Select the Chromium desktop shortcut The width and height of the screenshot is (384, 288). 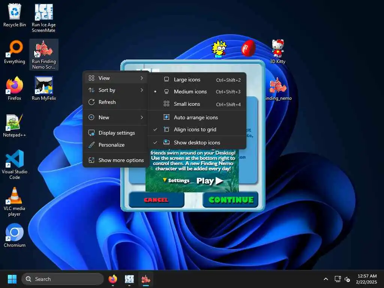(15, 235)
